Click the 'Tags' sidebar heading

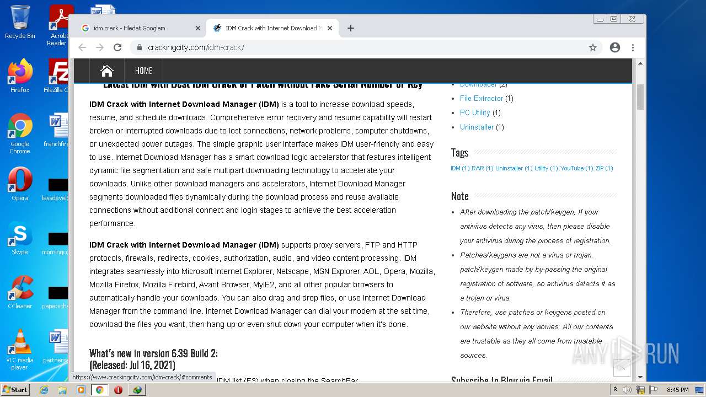tap(459, 153)
